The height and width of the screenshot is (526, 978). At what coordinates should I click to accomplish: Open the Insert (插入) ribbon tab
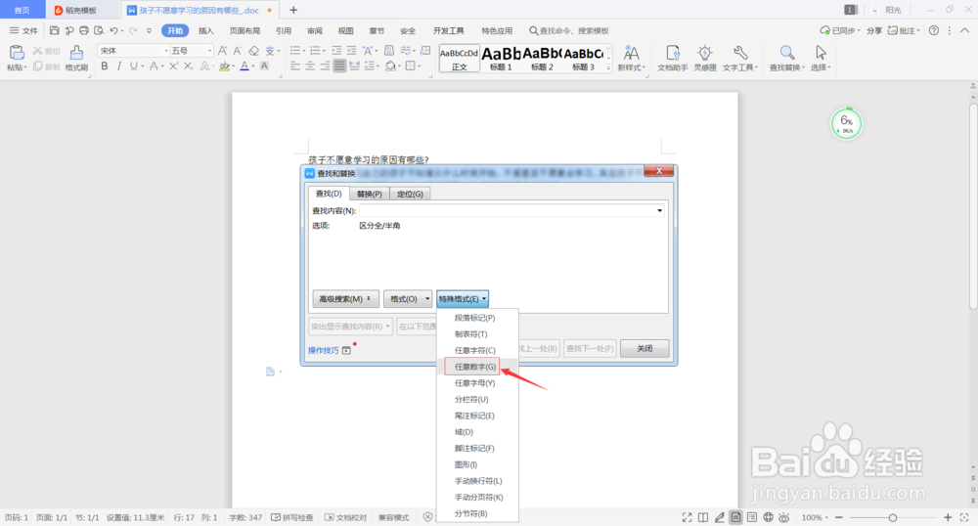click(205, 30)
